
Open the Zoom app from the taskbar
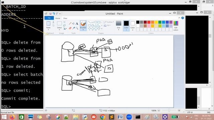pos(129,117)
